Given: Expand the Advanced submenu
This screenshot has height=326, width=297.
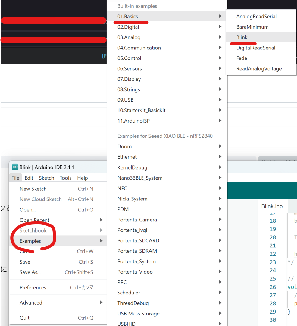Looking at the screenshot, I should click(58, 303).
